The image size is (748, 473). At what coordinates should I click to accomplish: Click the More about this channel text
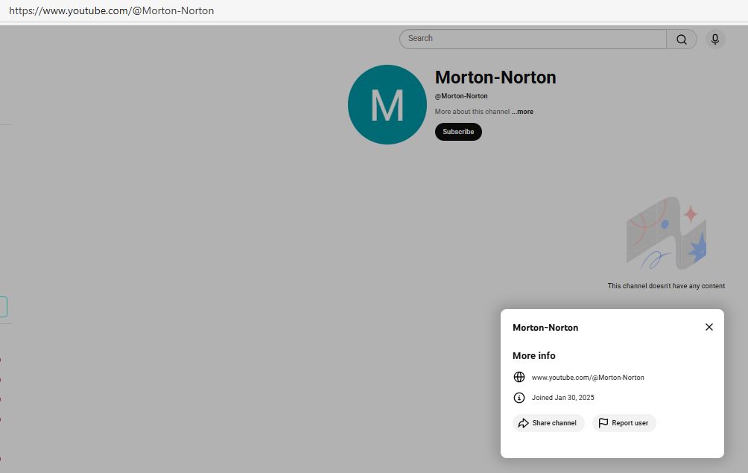(x=472, y=112)
